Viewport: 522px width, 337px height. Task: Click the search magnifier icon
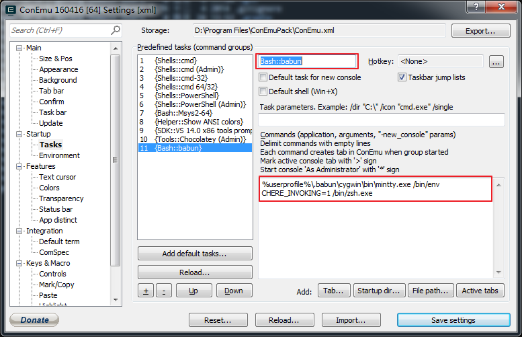[115, 30]
